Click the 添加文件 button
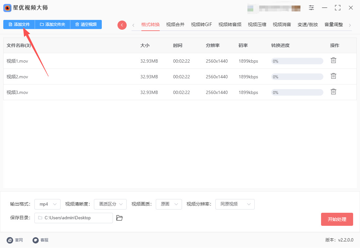The width and height of the screenshot is (360, 248). [x=19, y=24]
